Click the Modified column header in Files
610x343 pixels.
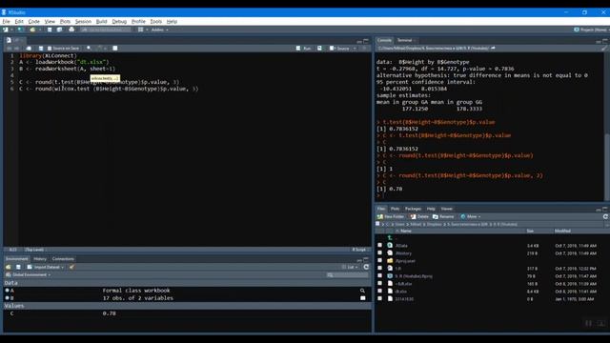[x=562, y=231]
